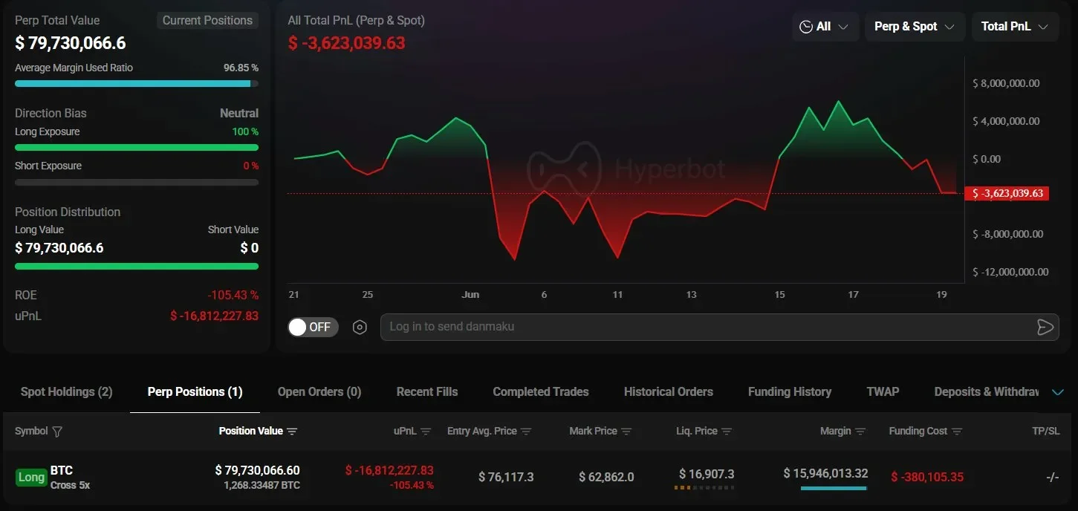Click the Neutral direction bias label

pos(239,113)
